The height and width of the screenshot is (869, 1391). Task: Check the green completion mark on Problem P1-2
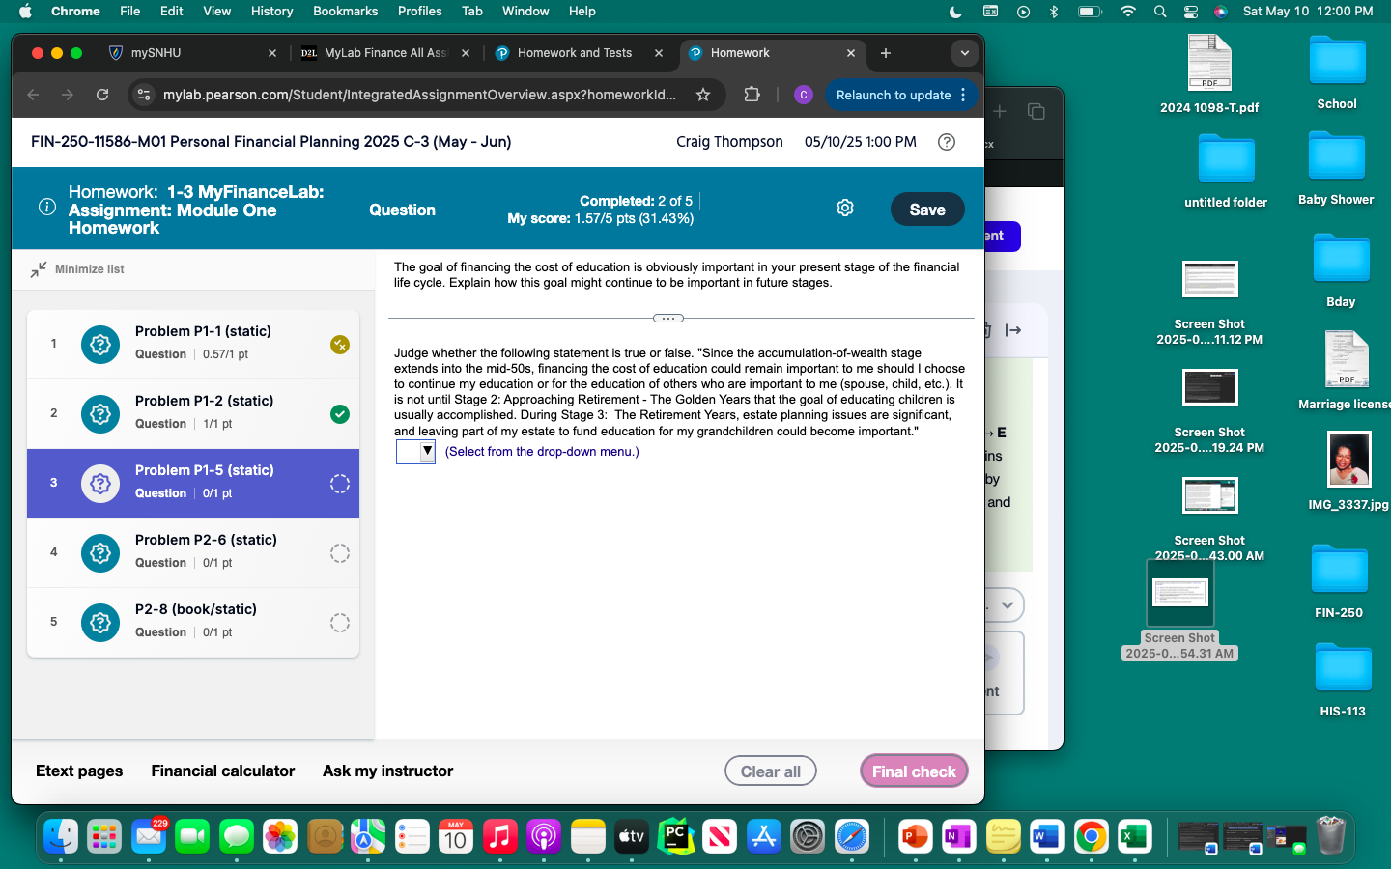[x=339, y=414]
